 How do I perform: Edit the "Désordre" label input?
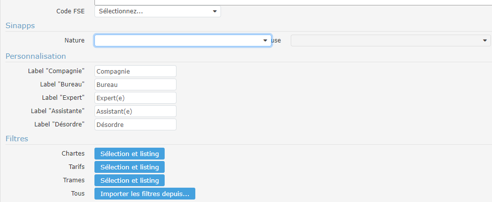tap(135, 125)
